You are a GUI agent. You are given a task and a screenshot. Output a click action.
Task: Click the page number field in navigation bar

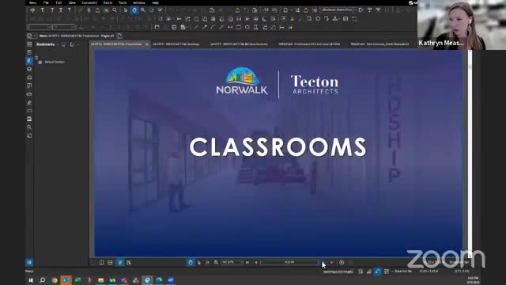point(289,263)
